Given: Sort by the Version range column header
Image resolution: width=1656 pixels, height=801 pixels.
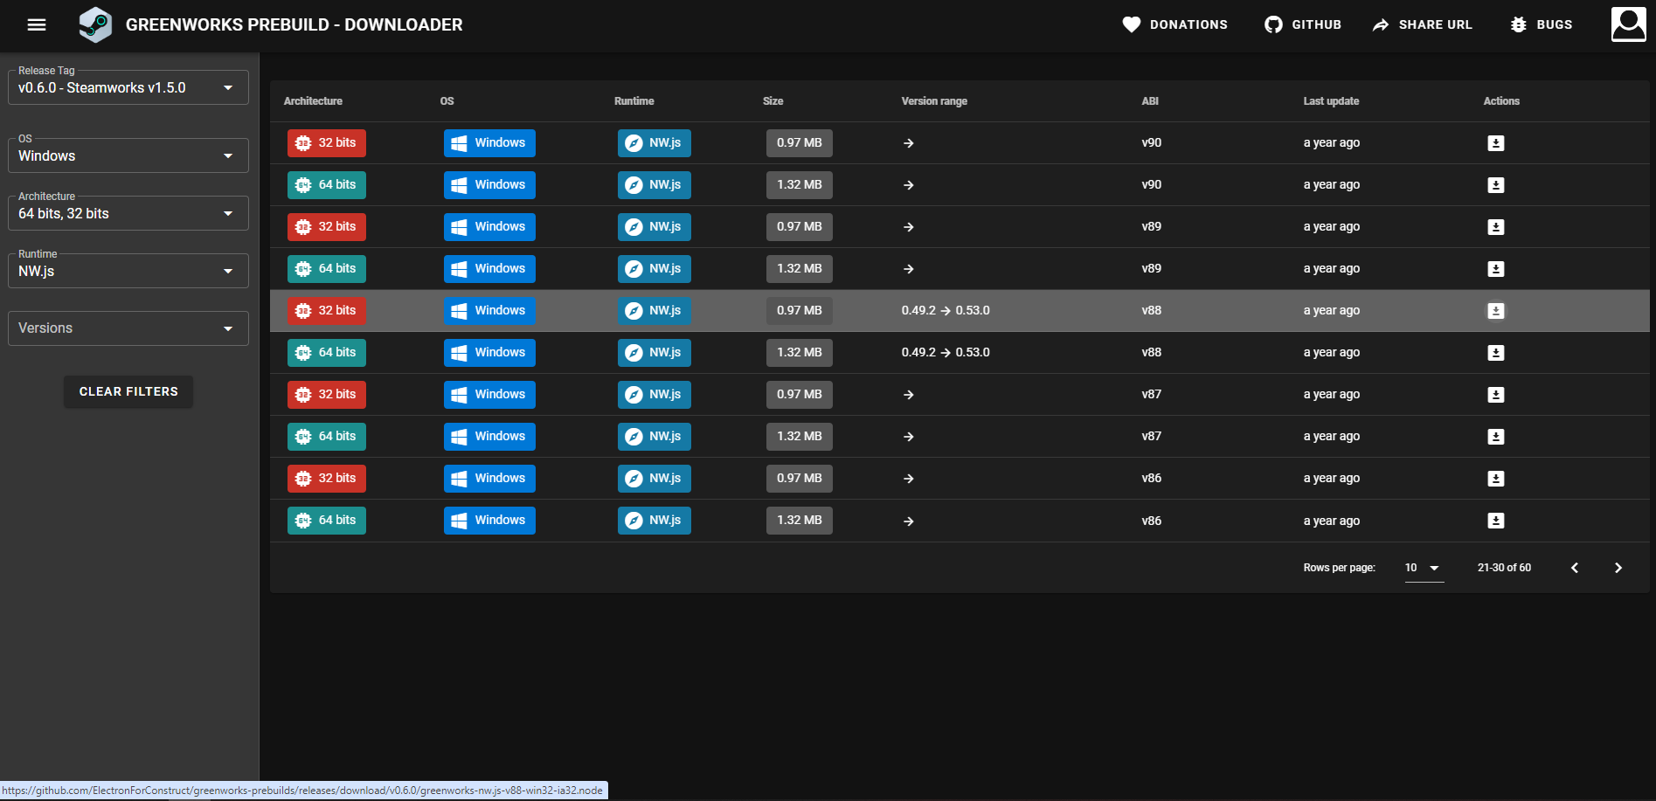Looking at the screenshot, I should pyautogui.click(x=934, y=101).
